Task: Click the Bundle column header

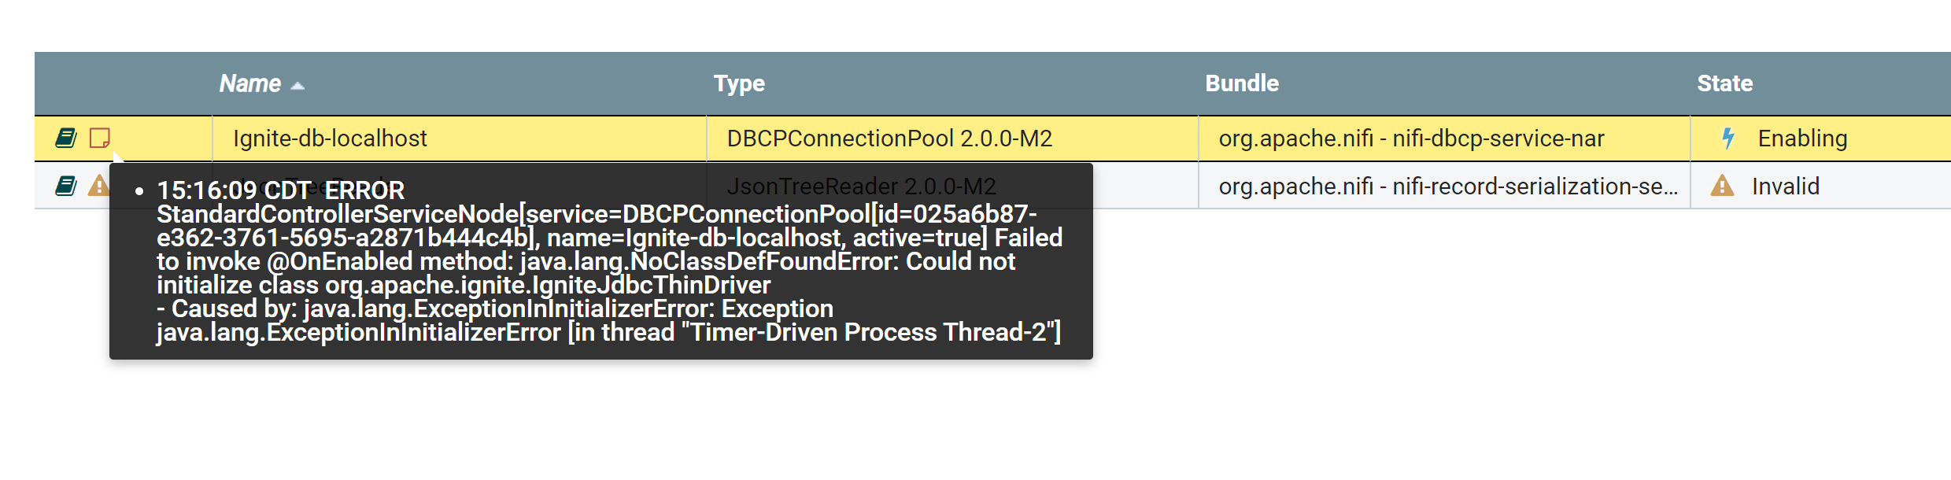Action: tap(1241, 83)
